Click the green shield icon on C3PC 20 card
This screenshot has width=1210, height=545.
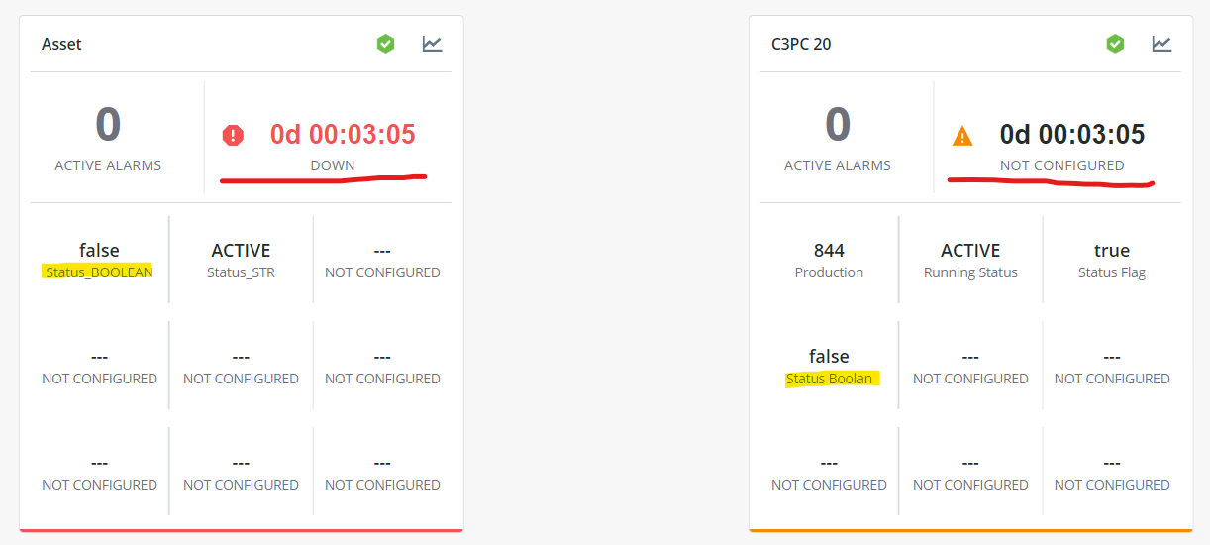click(x=1115, y=44)
